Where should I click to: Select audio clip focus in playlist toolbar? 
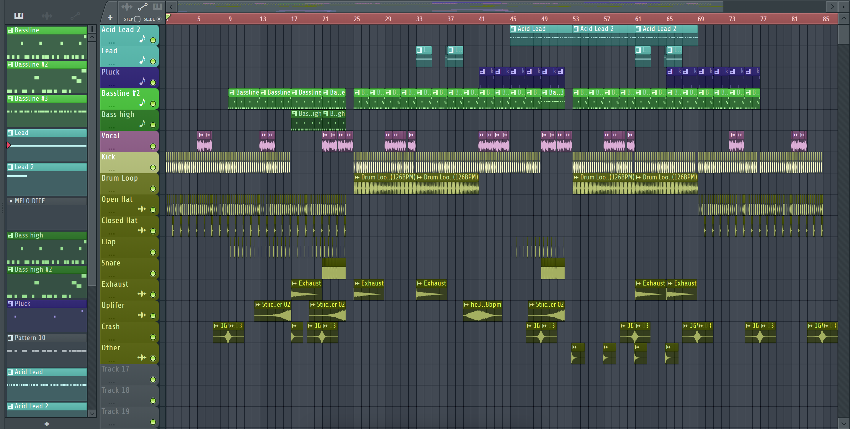[x=127, y=6]
